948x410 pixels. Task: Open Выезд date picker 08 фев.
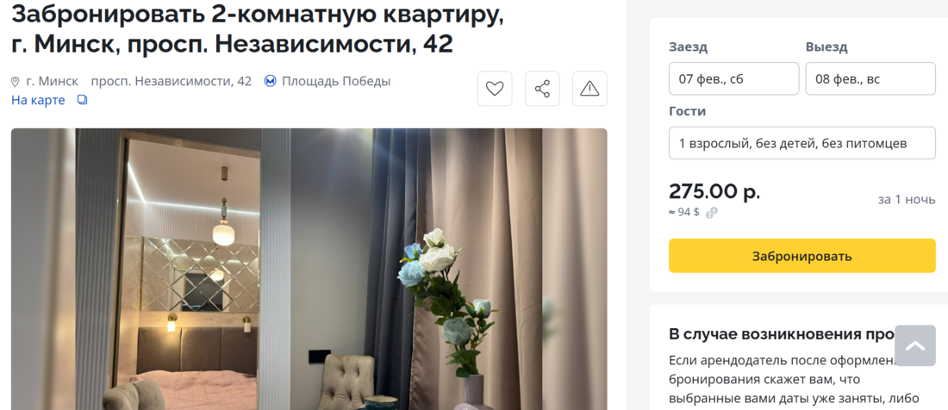click(870, 78)
